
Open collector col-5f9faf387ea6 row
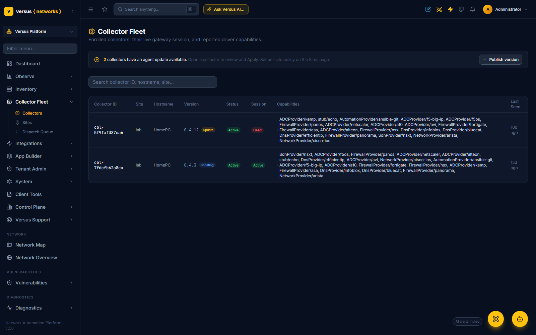coord(308,130)
